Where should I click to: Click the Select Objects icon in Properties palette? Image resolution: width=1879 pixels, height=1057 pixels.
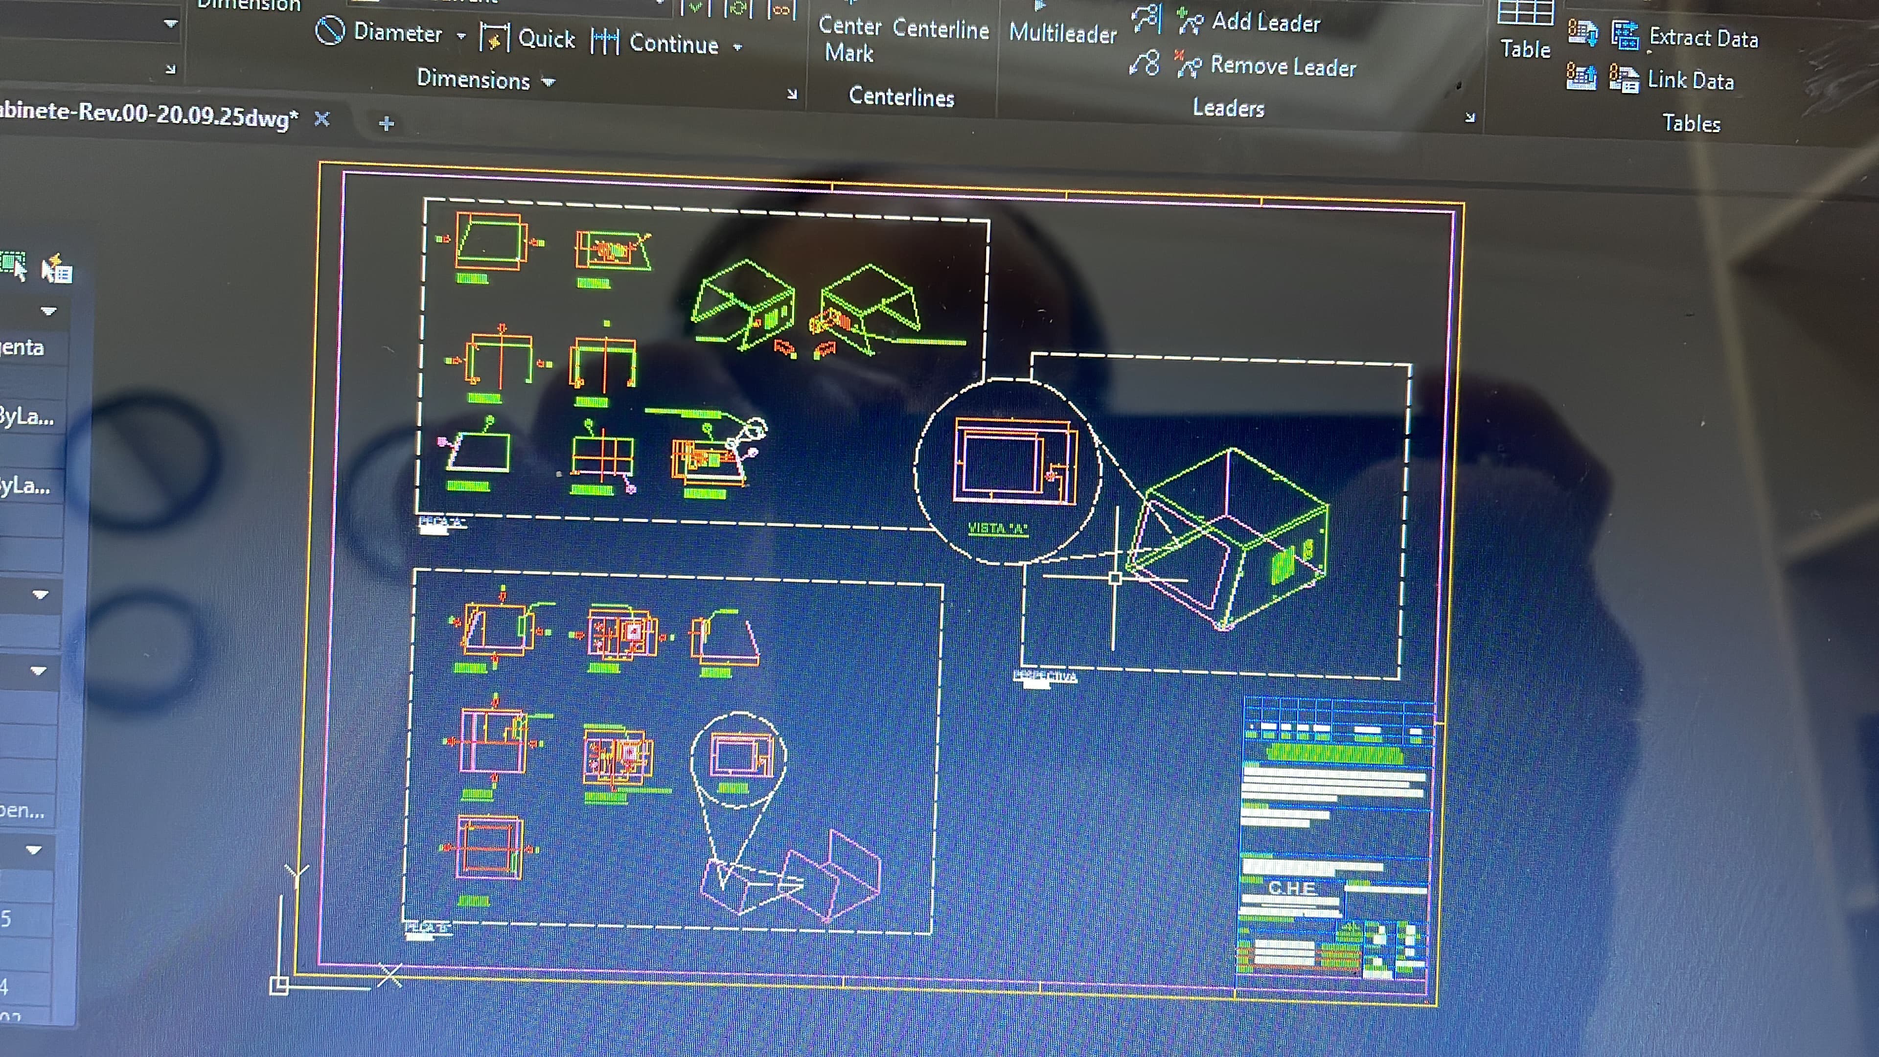point(14,266)
